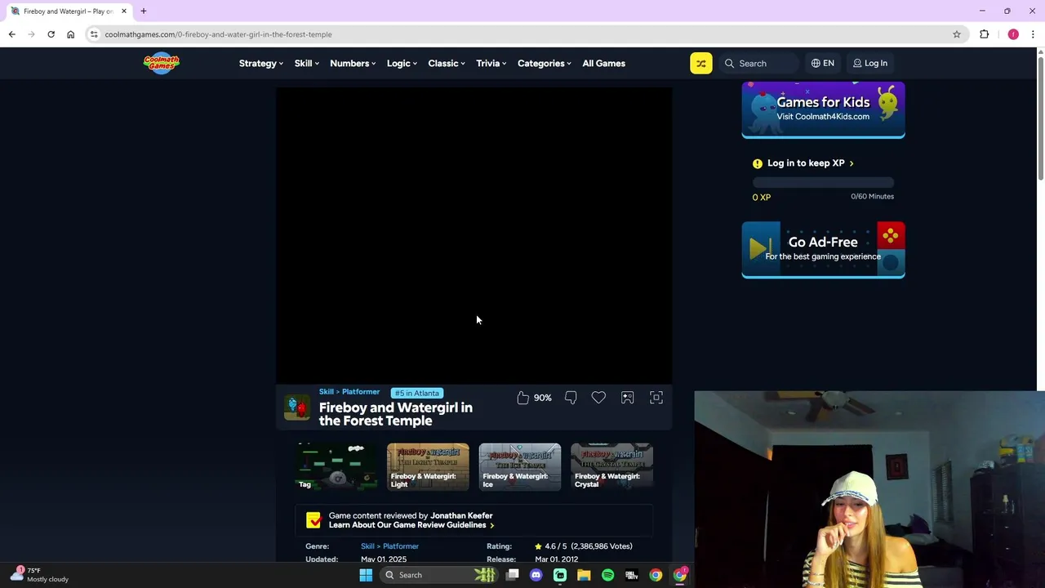Screen dimensions: 1045x588
Task: Go back to the previous page
Action: pyautogui.click(x=11, y=34)
